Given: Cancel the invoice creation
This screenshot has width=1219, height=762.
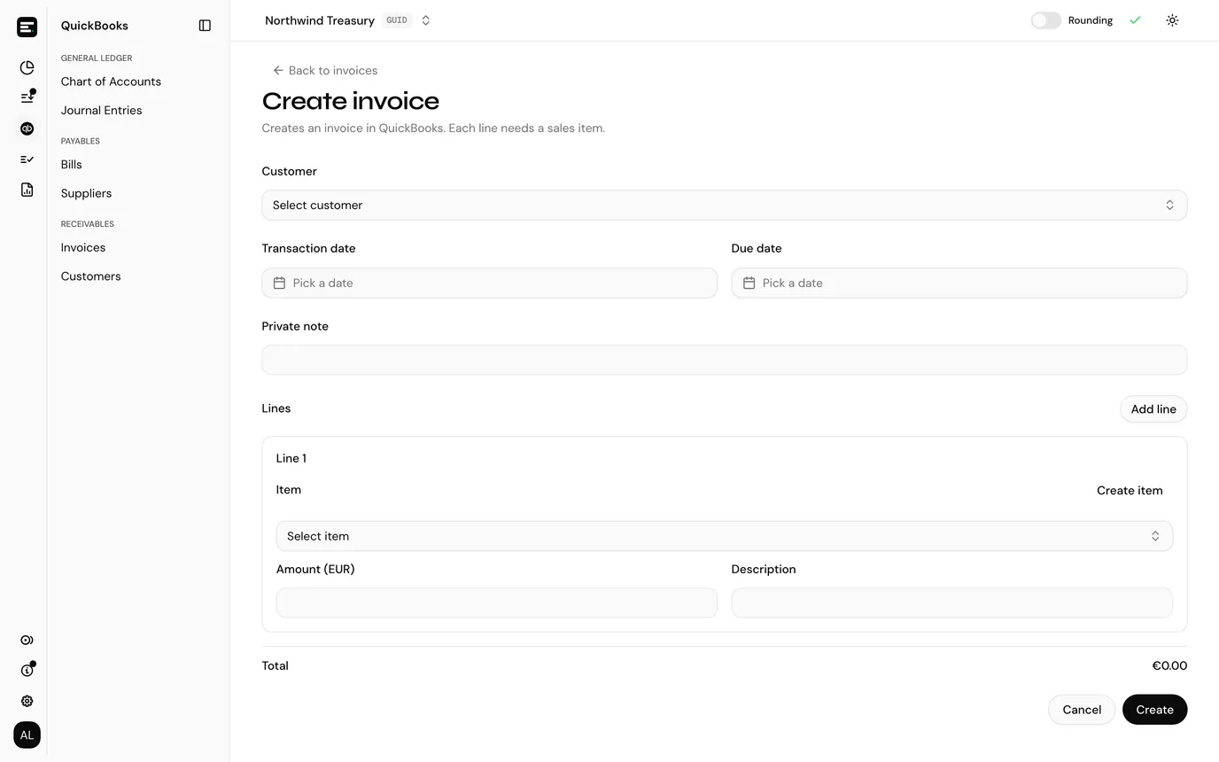Looking at the screenshot, I should [x=1082, y=710].
